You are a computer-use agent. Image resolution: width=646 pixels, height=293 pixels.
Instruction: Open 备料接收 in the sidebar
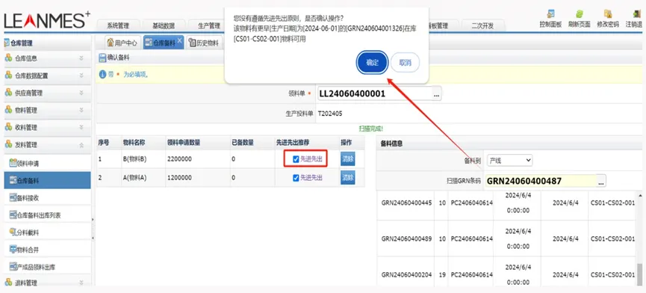(x=47, y=198)
